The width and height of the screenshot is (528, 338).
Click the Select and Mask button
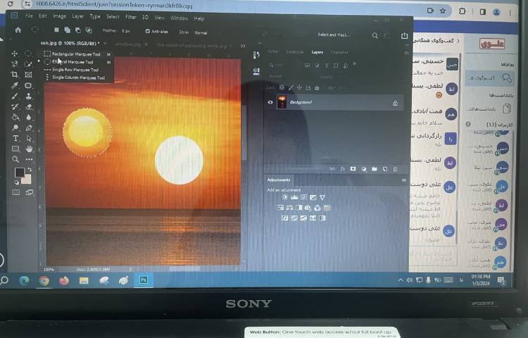point(334,35)
